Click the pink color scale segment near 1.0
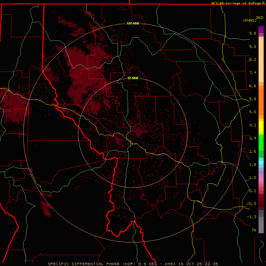266x266 pixels. 261,179
